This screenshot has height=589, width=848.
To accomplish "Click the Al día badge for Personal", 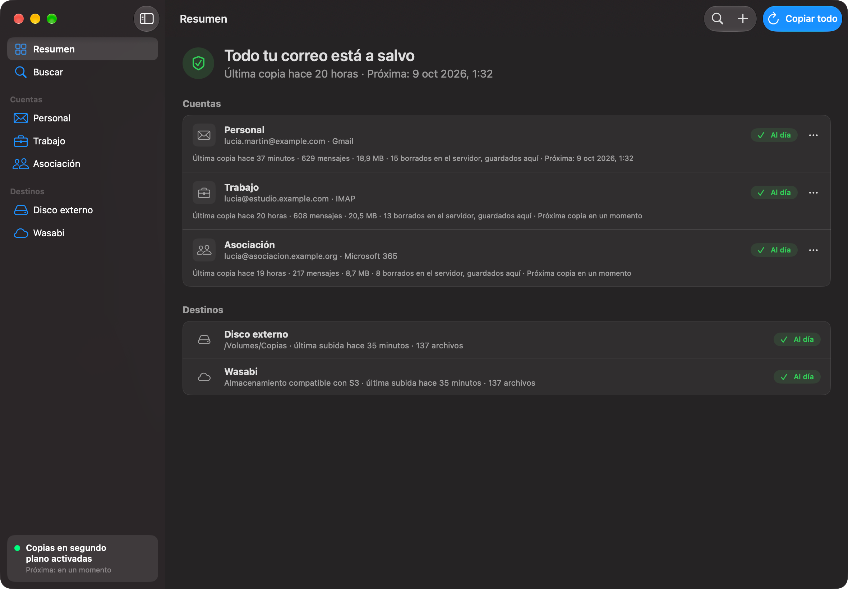I will point(774,135).
